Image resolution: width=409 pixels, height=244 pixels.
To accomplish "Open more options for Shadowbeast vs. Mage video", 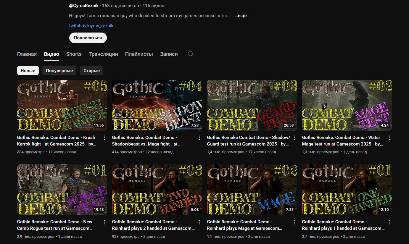I will [x=200, y=138].
